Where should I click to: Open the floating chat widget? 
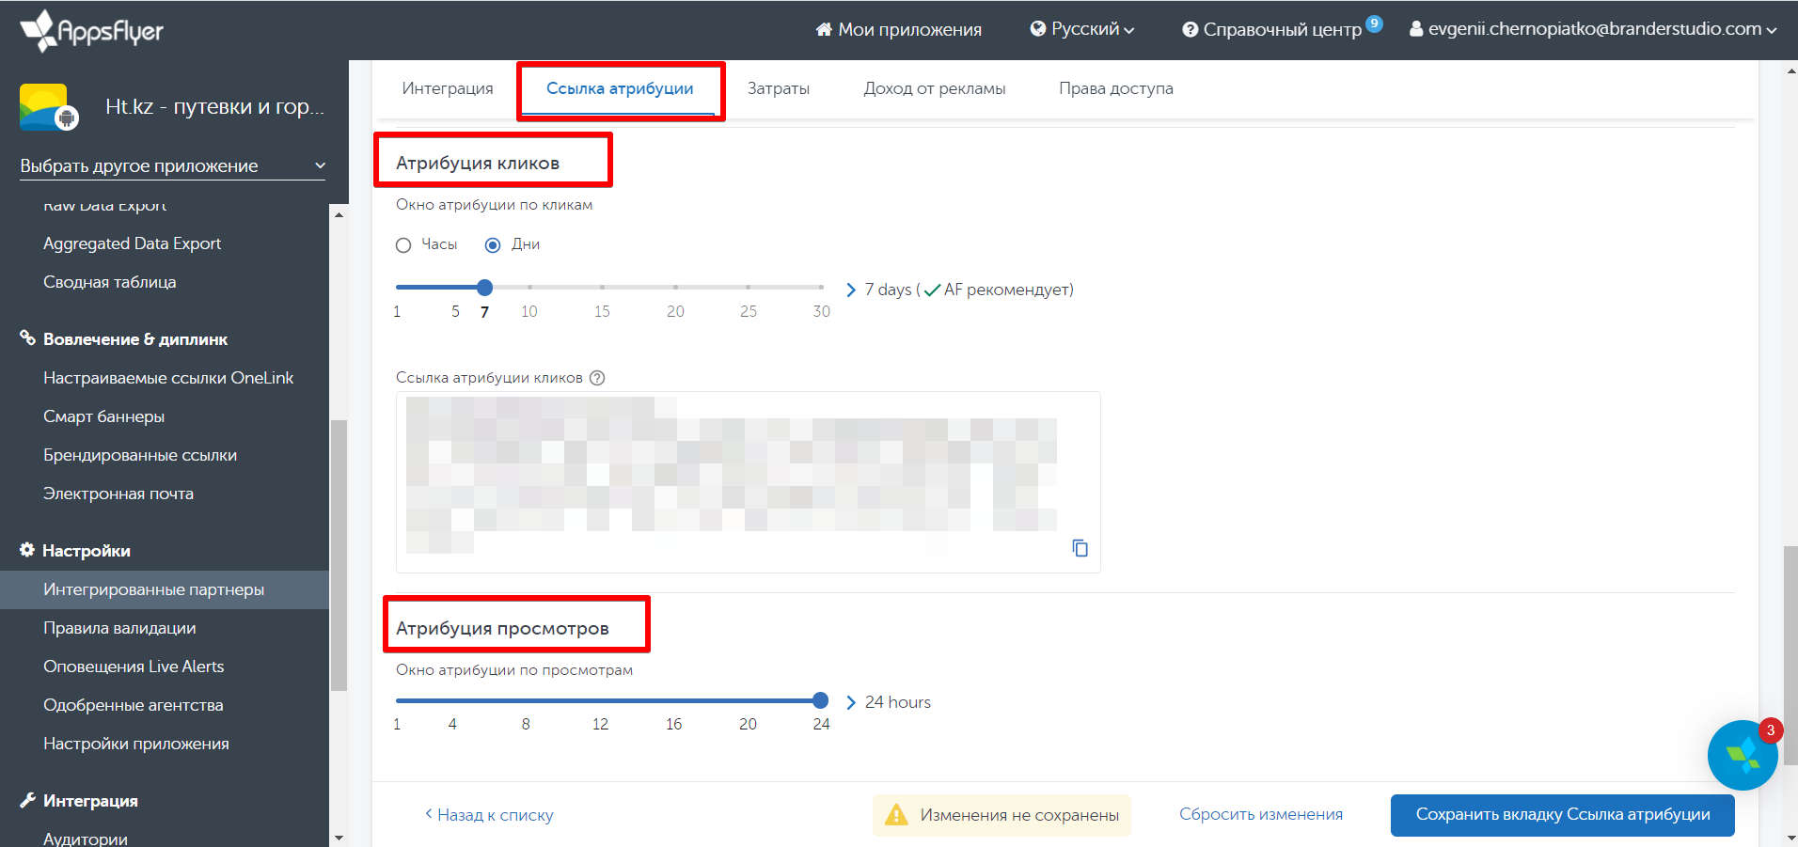[1742, 755]
